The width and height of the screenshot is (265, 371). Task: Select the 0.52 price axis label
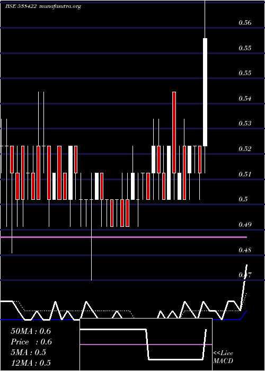(245, 149)
